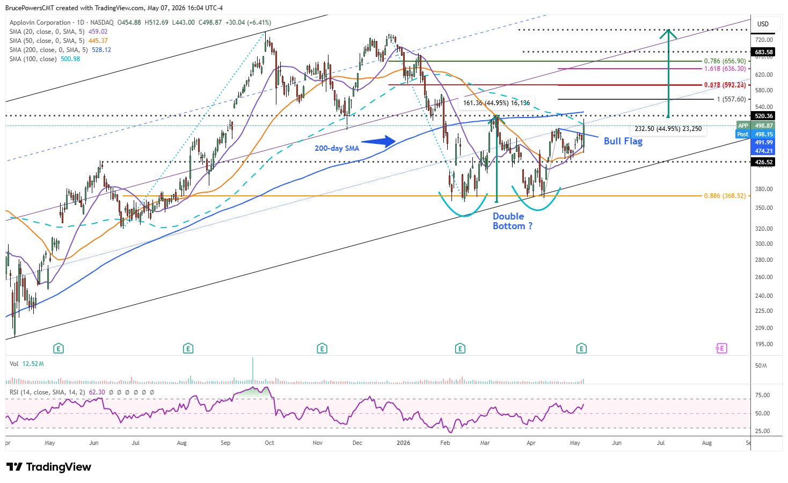Click the 426.52 price label

[x=763, y=162]
